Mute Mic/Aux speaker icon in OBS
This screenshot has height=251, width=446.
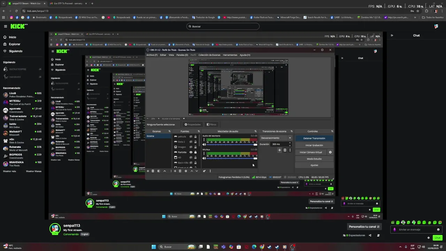tap(204, 158)
